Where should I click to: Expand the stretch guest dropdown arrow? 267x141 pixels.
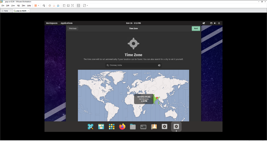pos(87,5)
